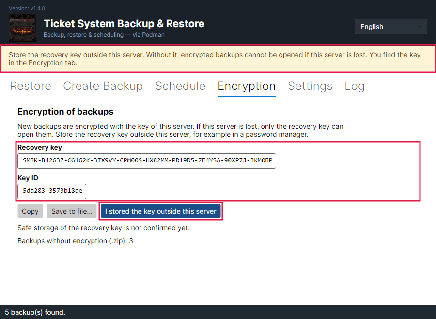Click 'Safe storage of the recovery key is not confirmed yet.'
This screenshot has height=319, width=436.
[x=104, y=228]
